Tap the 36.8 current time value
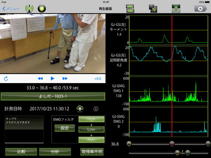The width and height of the screenshot is (211, 158). pyautogui.click(x=115, y=144)
